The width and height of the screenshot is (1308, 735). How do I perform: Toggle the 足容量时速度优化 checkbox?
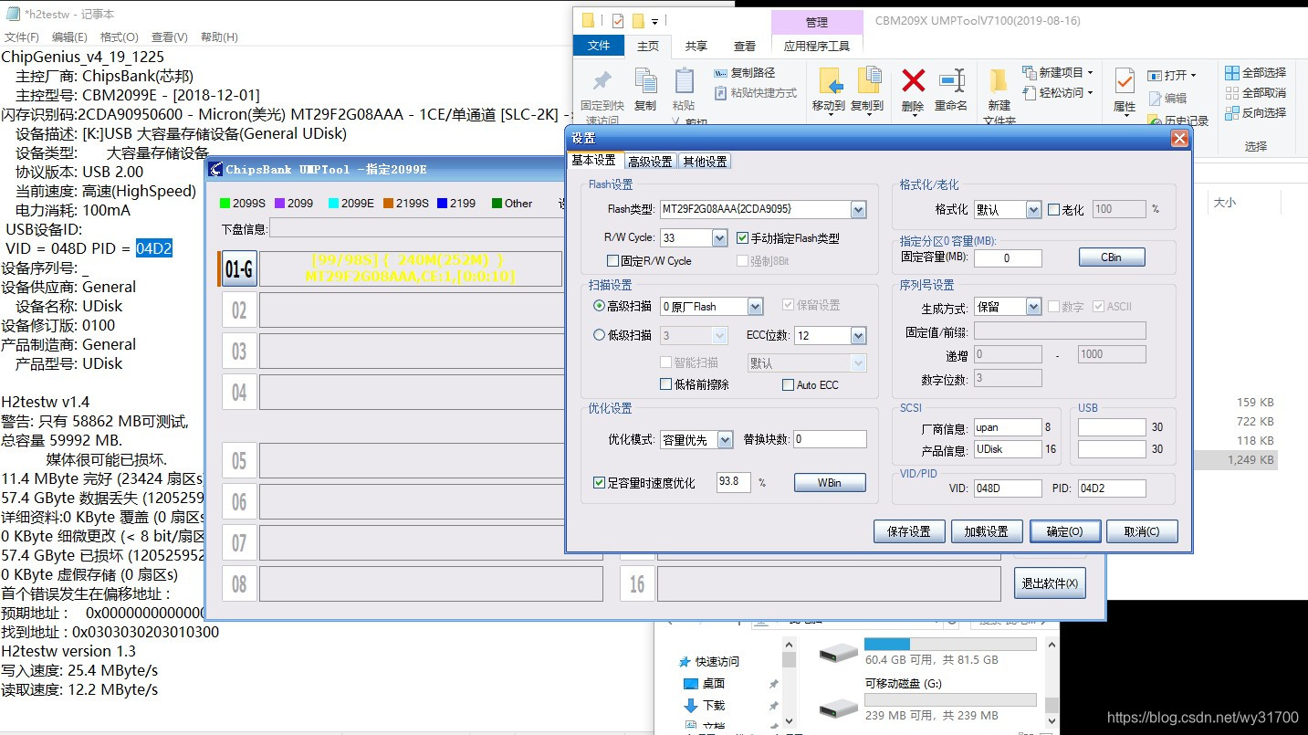[600, 483]
